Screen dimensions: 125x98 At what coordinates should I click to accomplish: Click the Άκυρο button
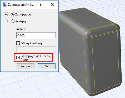click(26, 66)
